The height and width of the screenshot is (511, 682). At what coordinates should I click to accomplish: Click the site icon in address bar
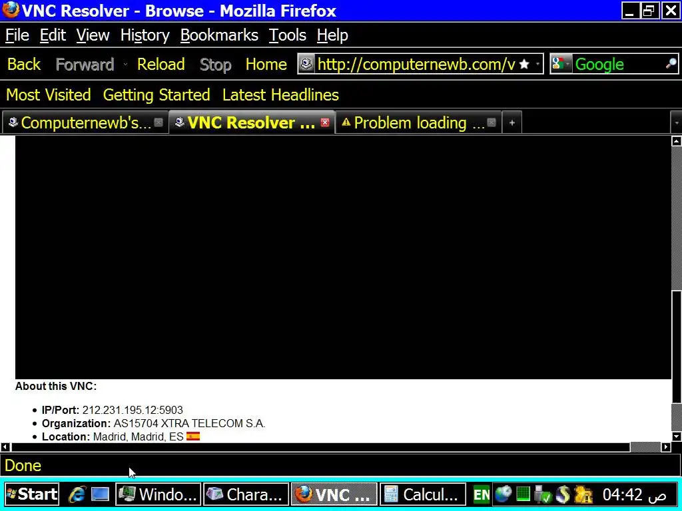tap(306, 65)
